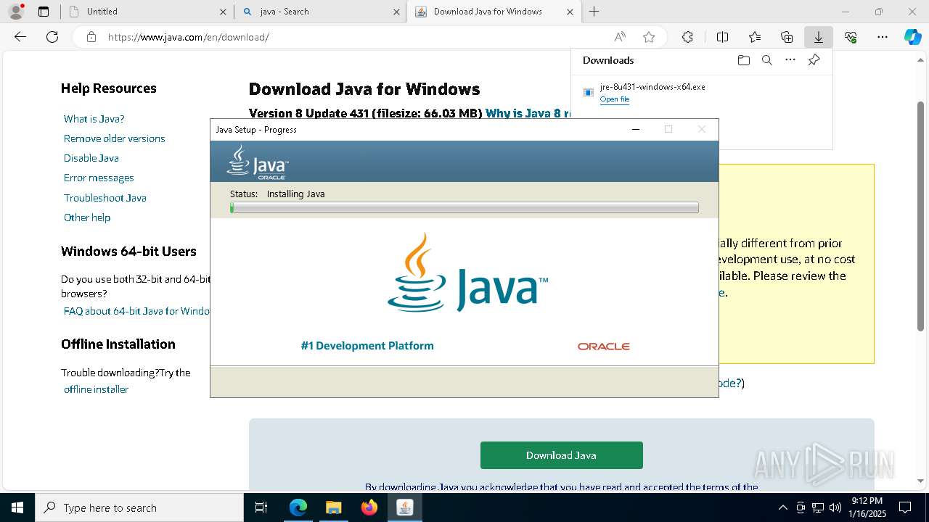The width and height of the screenshot is (929, 522).
Task: Open Troubleshoot Java link
Action: (x=105, y=198)
